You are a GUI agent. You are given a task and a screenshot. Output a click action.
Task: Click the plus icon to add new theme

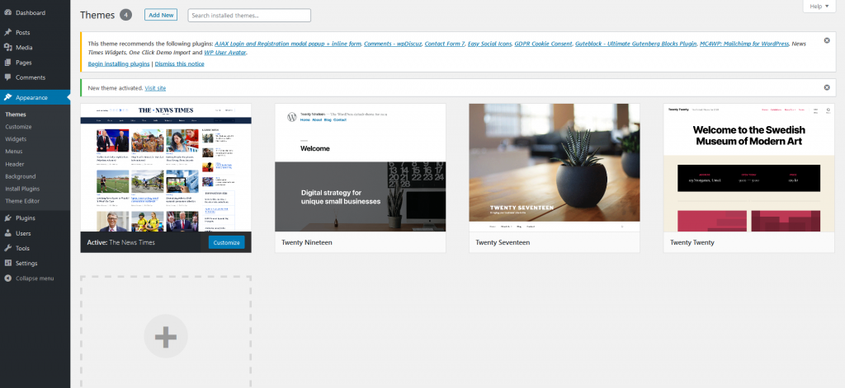(x=165, y=336)
